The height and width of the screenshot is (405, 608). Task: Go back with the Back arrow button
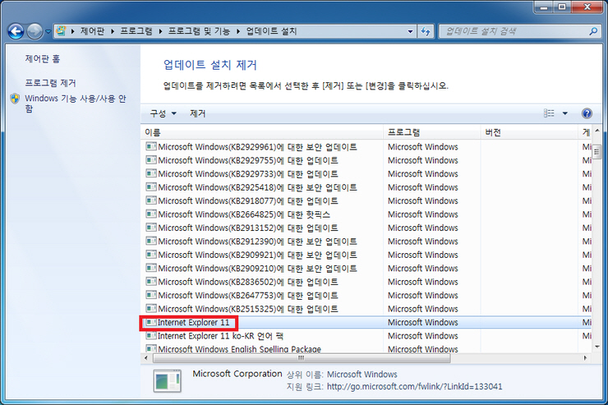pyautogui.click(x=16, y=31)
